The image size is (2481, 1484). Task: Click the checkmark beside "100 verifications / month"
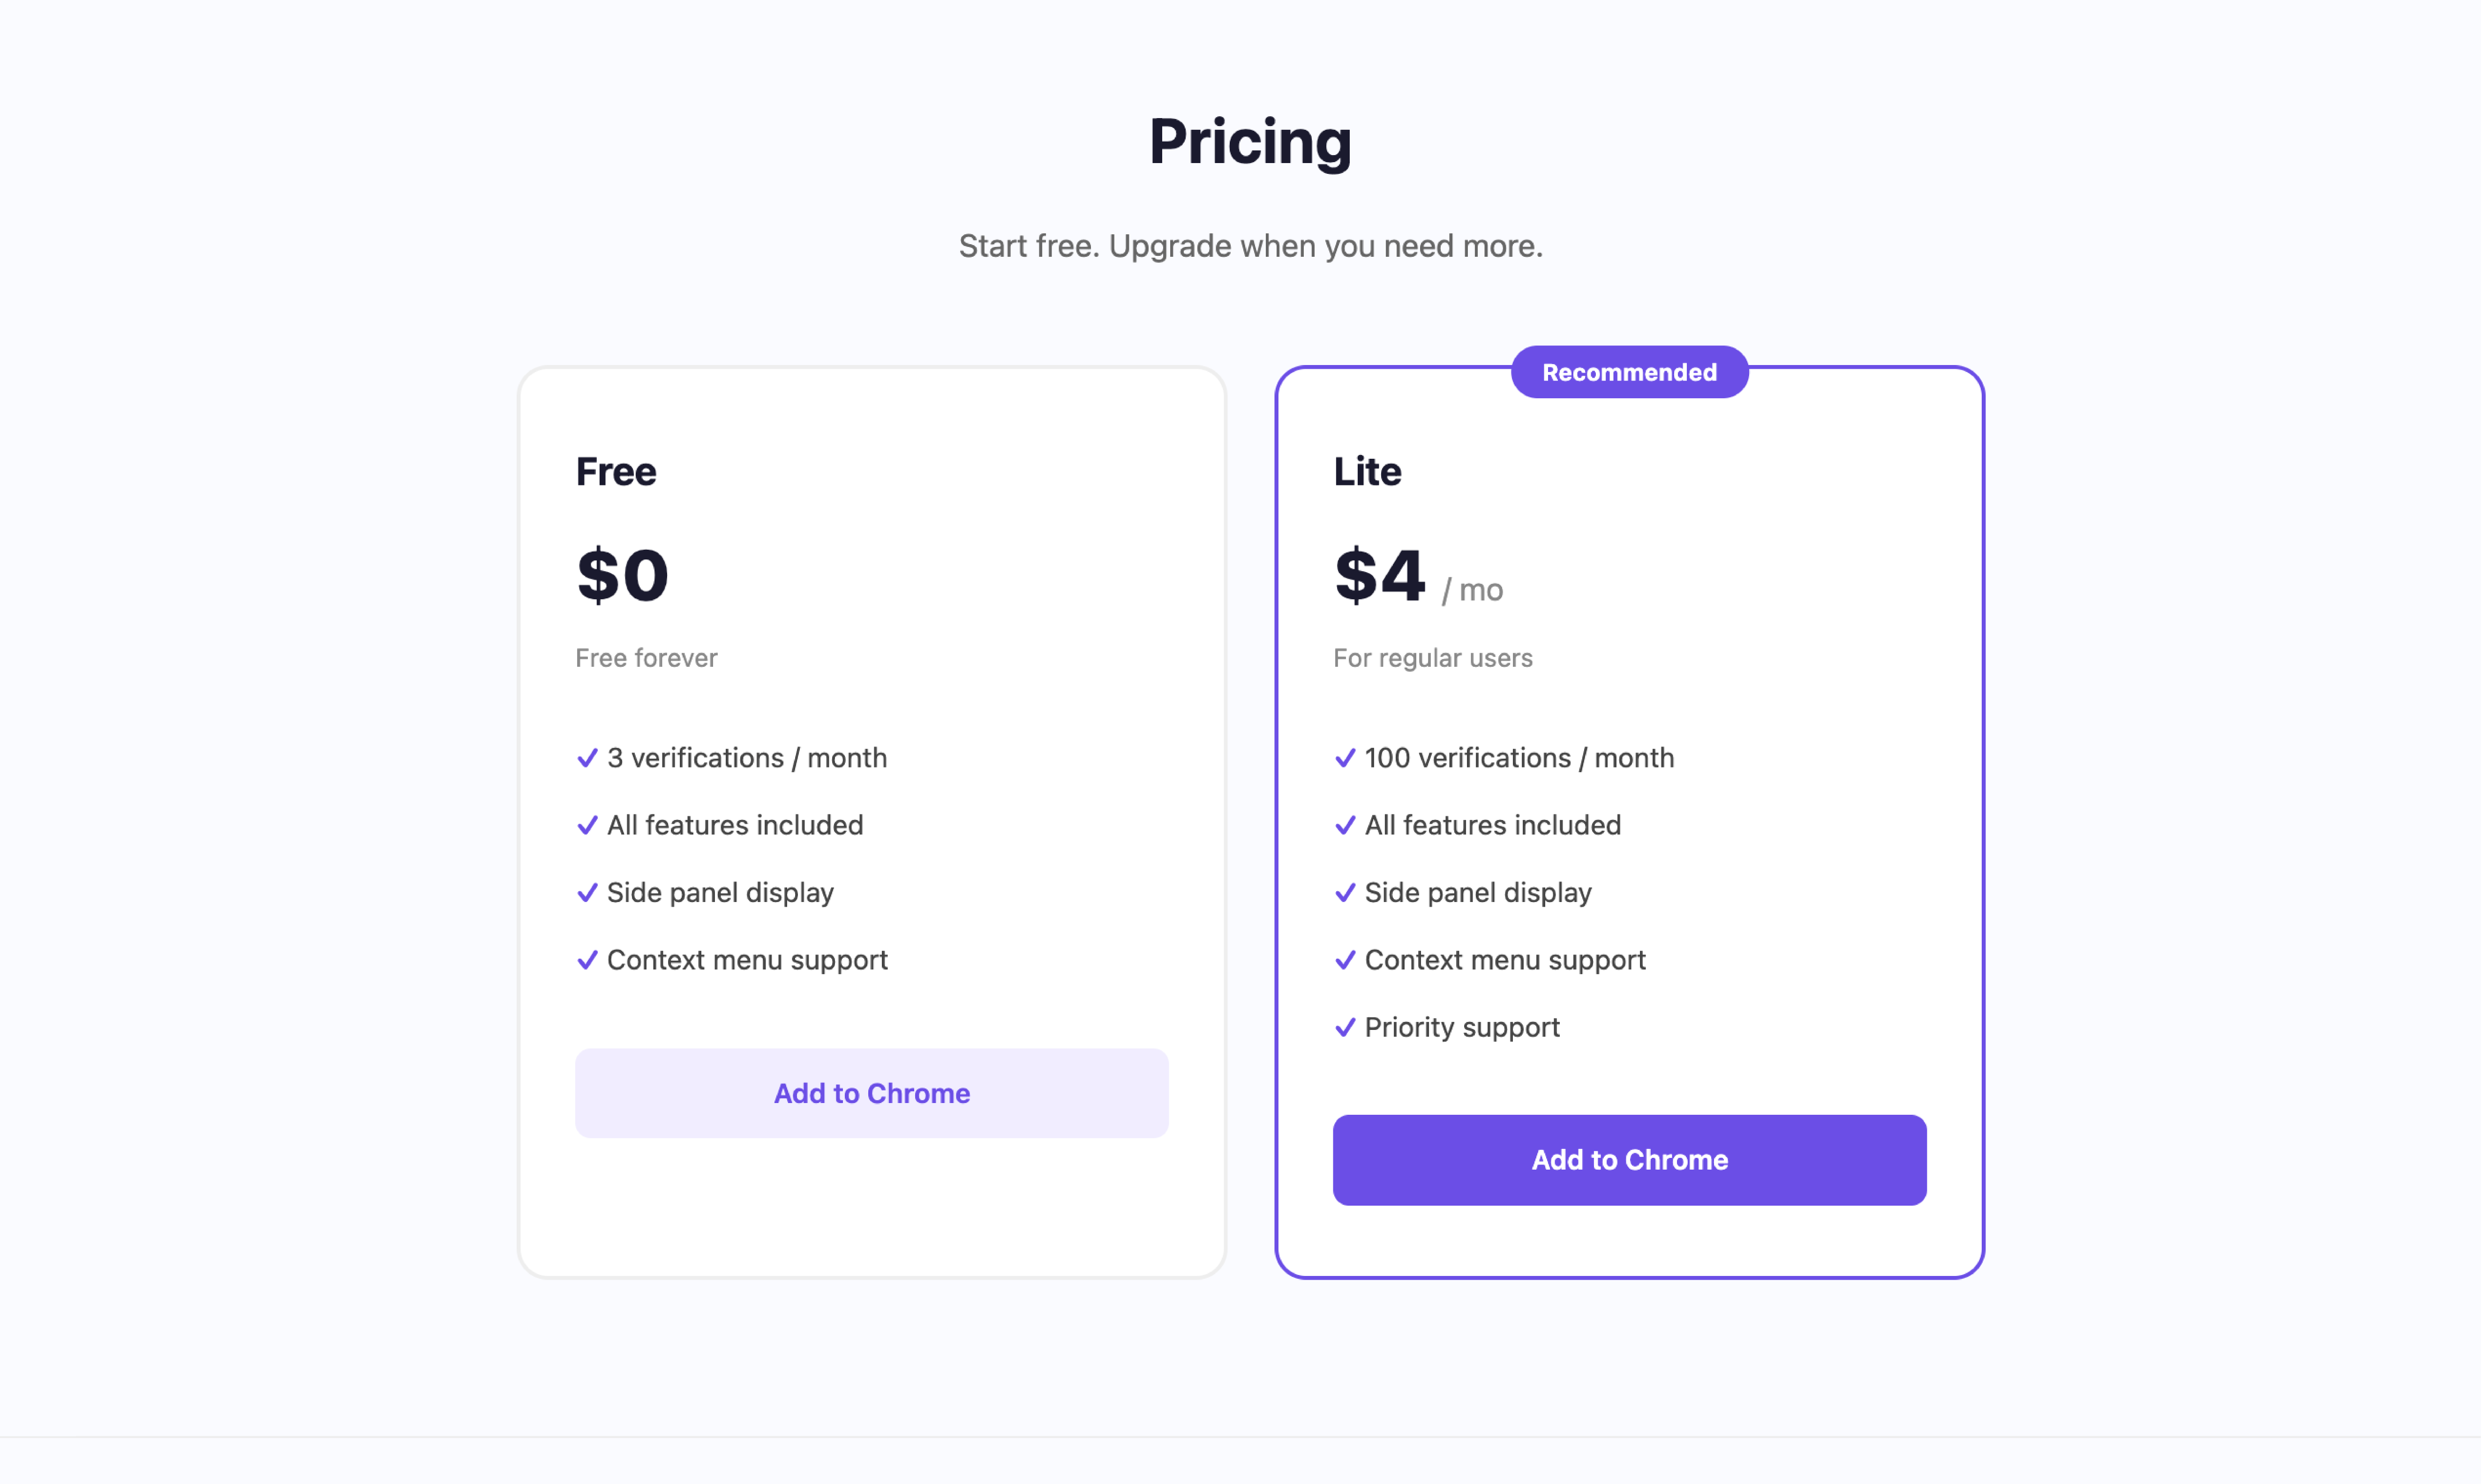tap(1345, 758)
